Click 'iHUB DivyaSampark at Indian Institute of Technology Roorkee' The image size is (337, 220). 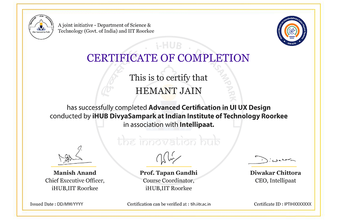(x=190, y=116)
